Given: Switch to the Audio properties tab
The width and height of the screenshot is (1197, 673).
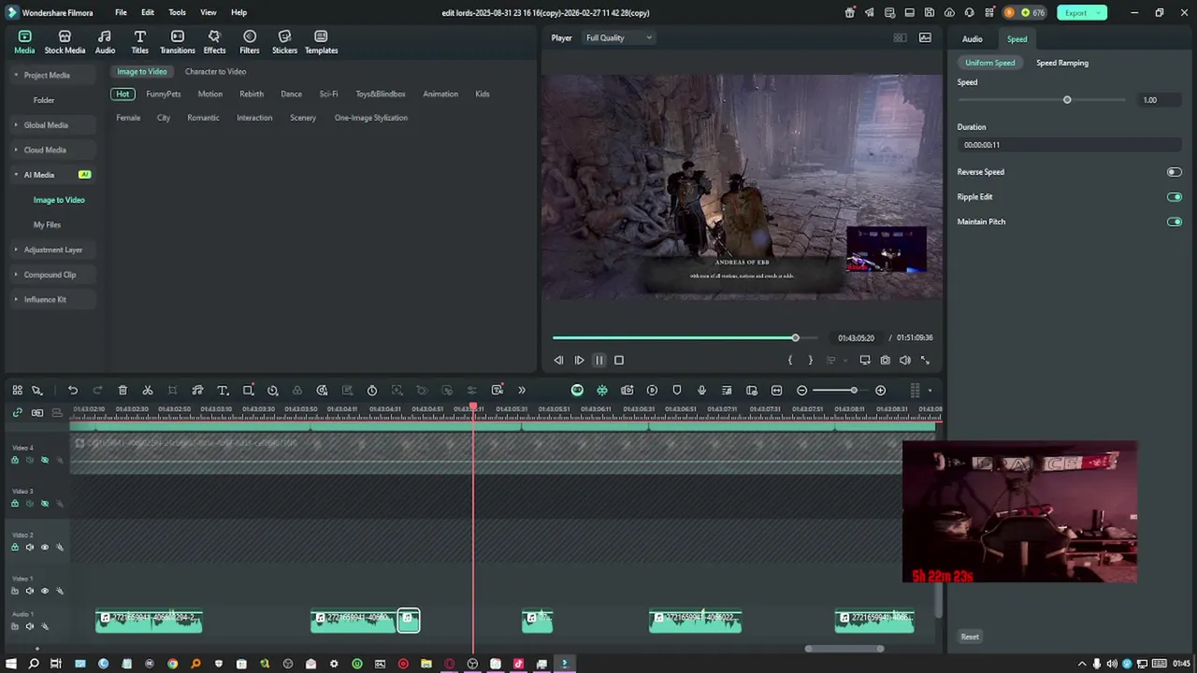Looking at the screenshot, I should tap(973, 39).
